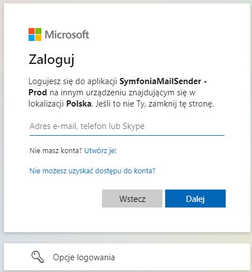Go back with the Wstecz button
The height and width of the screenshot is (272, 252).
[132, 199]
